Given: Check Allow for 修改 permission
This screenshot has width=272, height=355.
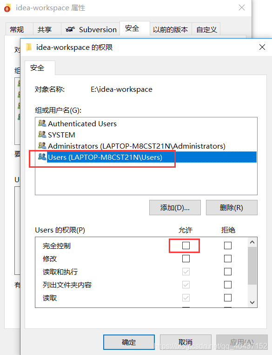Looking at the screenshot, I should (186, 259).
